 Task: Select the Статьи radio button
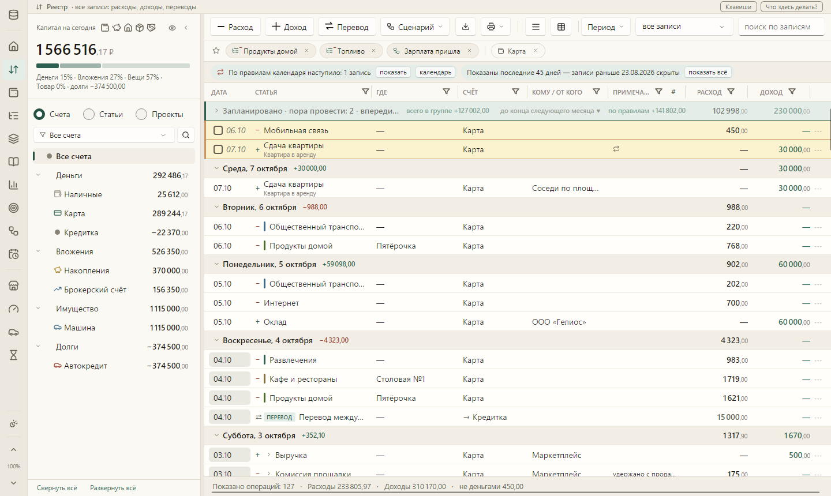89,114
